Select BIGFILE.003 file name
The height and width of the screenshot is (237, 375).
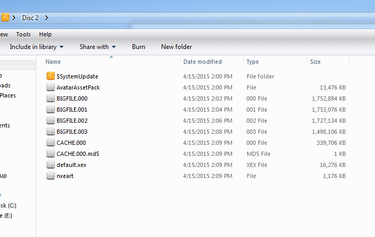pyautogui.click(x=72, y=132)
